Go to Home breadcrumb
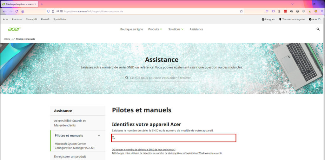This screenshot has width=325, height=160. coord(7,39)
